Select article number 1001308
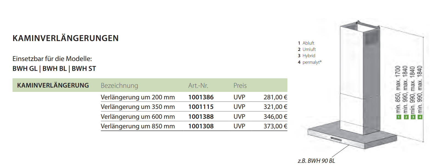 pyautogui.click(x=201, y=126)
